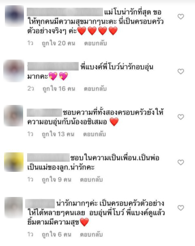Open second commenter's profile avatar
Screen dimensions: 195x246
tap(14, 71)
